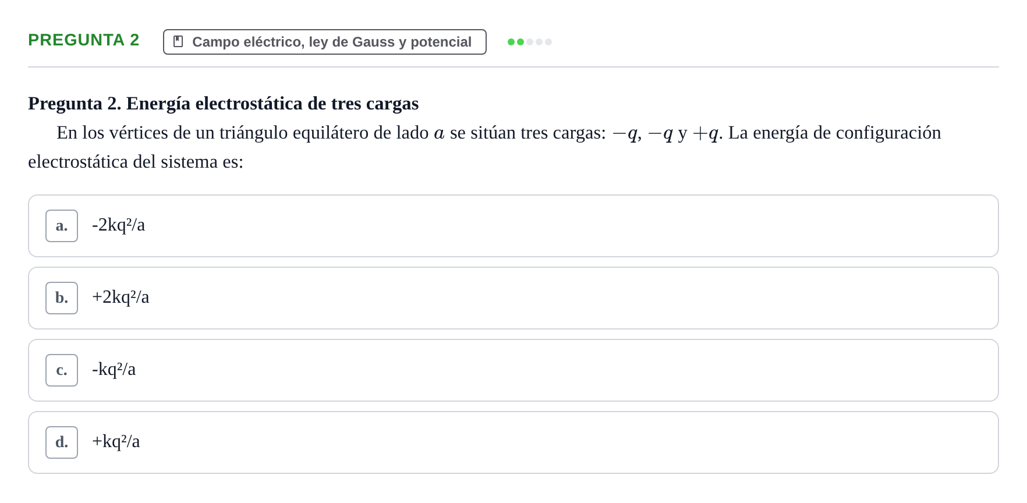Click the question title 'Energía electrostática de tres cargas'
The height and width of the screenshot is (503, 1027).
[x=272, y=104]
